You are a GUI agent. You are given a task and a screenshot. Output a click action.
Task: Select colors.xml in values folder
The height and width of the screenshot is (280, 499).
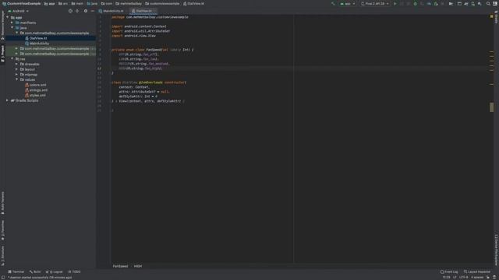point(37,85)
